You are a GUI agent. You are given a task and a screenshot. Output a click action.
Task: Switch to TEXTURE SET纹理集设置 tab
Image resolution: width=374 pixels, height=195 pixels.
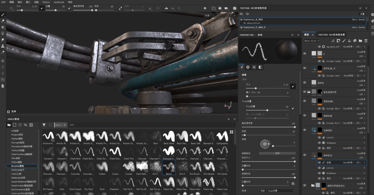(331, 35)
